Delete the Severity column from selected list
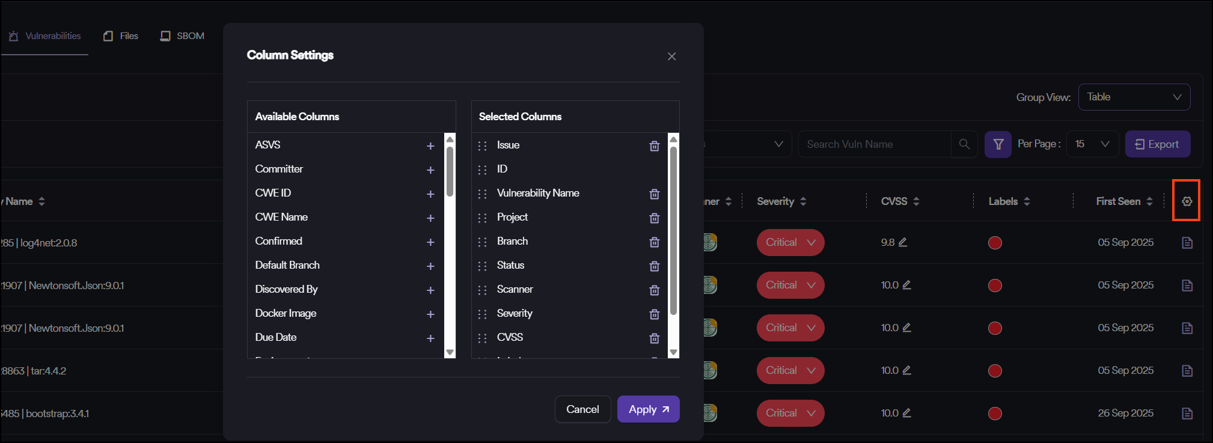 tap(655, 314)
